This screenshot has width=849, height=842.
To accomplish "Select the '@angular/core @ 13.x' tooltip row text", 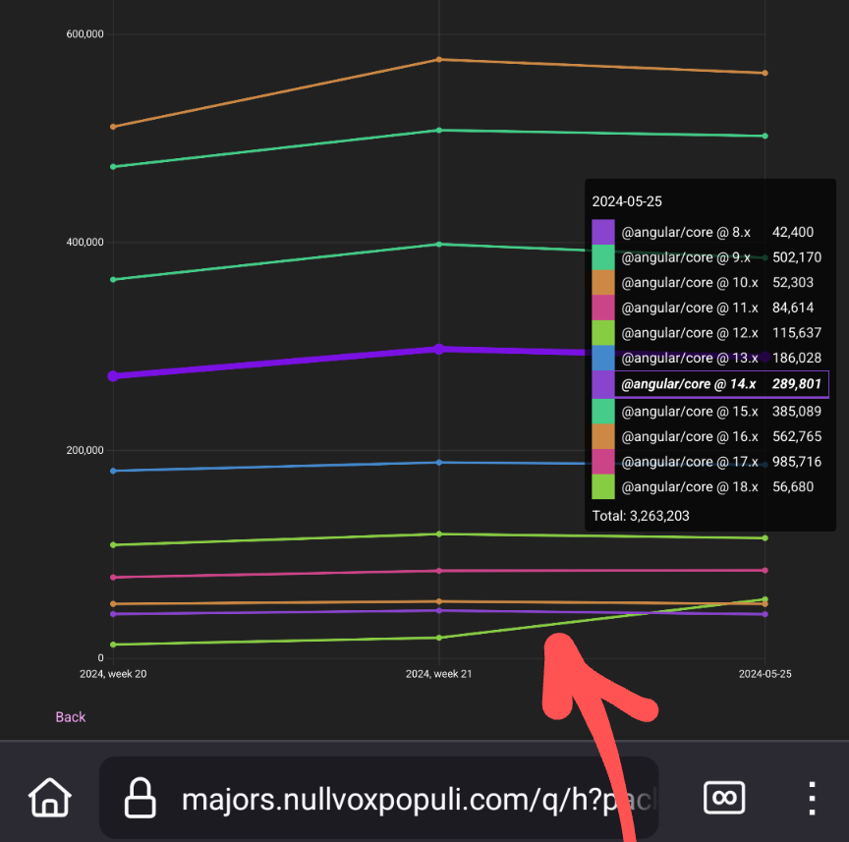I will click(689, 358).
